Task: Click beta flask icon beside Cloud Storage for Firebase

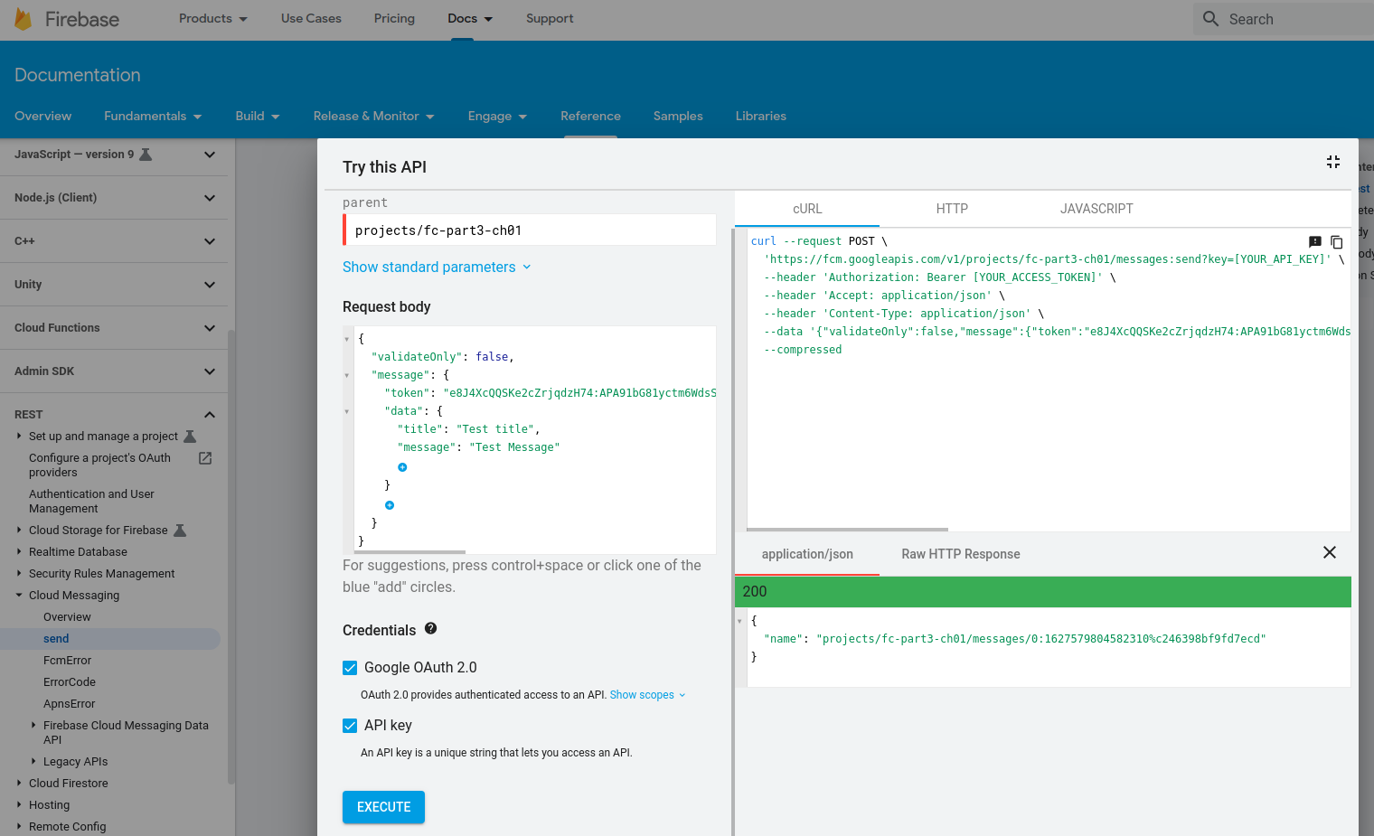Action: (x=180, y=531)
